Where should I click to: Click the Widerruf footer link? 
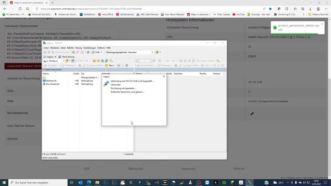click(x=239, y=169)
